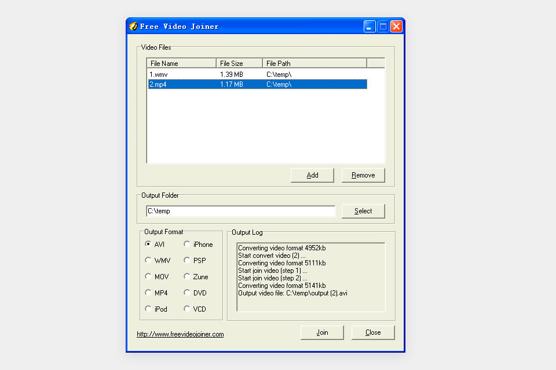Select Zune as output format
The image size is (556, 370).
click(x=186, y=276)
